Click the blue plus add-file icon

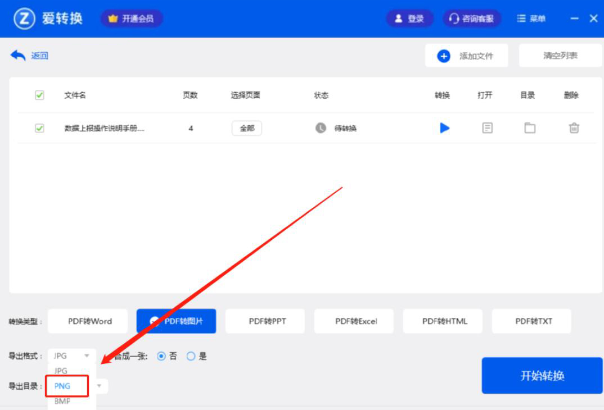444,56
